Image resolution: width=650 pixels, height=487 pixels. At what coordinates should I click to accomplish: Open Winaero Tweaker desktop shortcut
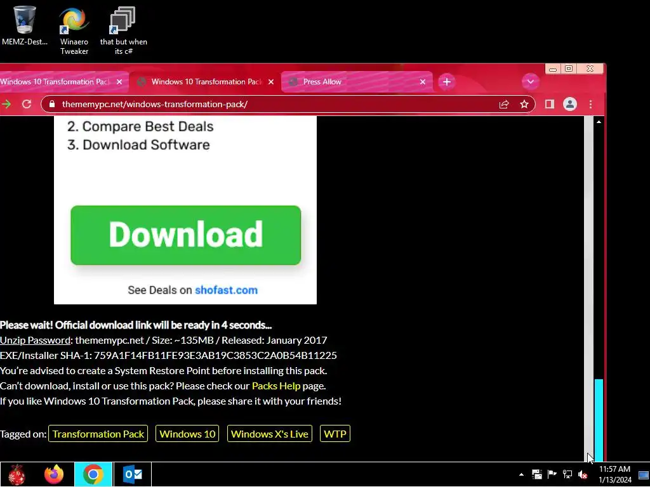tap(74, 30)
